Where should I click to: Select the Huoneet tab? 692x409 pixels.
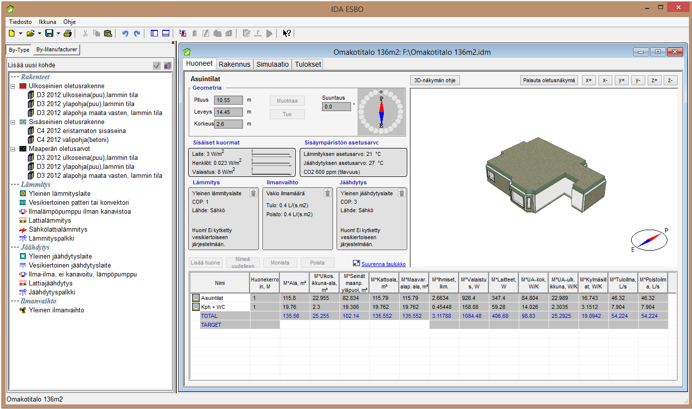tap(199, 64)
